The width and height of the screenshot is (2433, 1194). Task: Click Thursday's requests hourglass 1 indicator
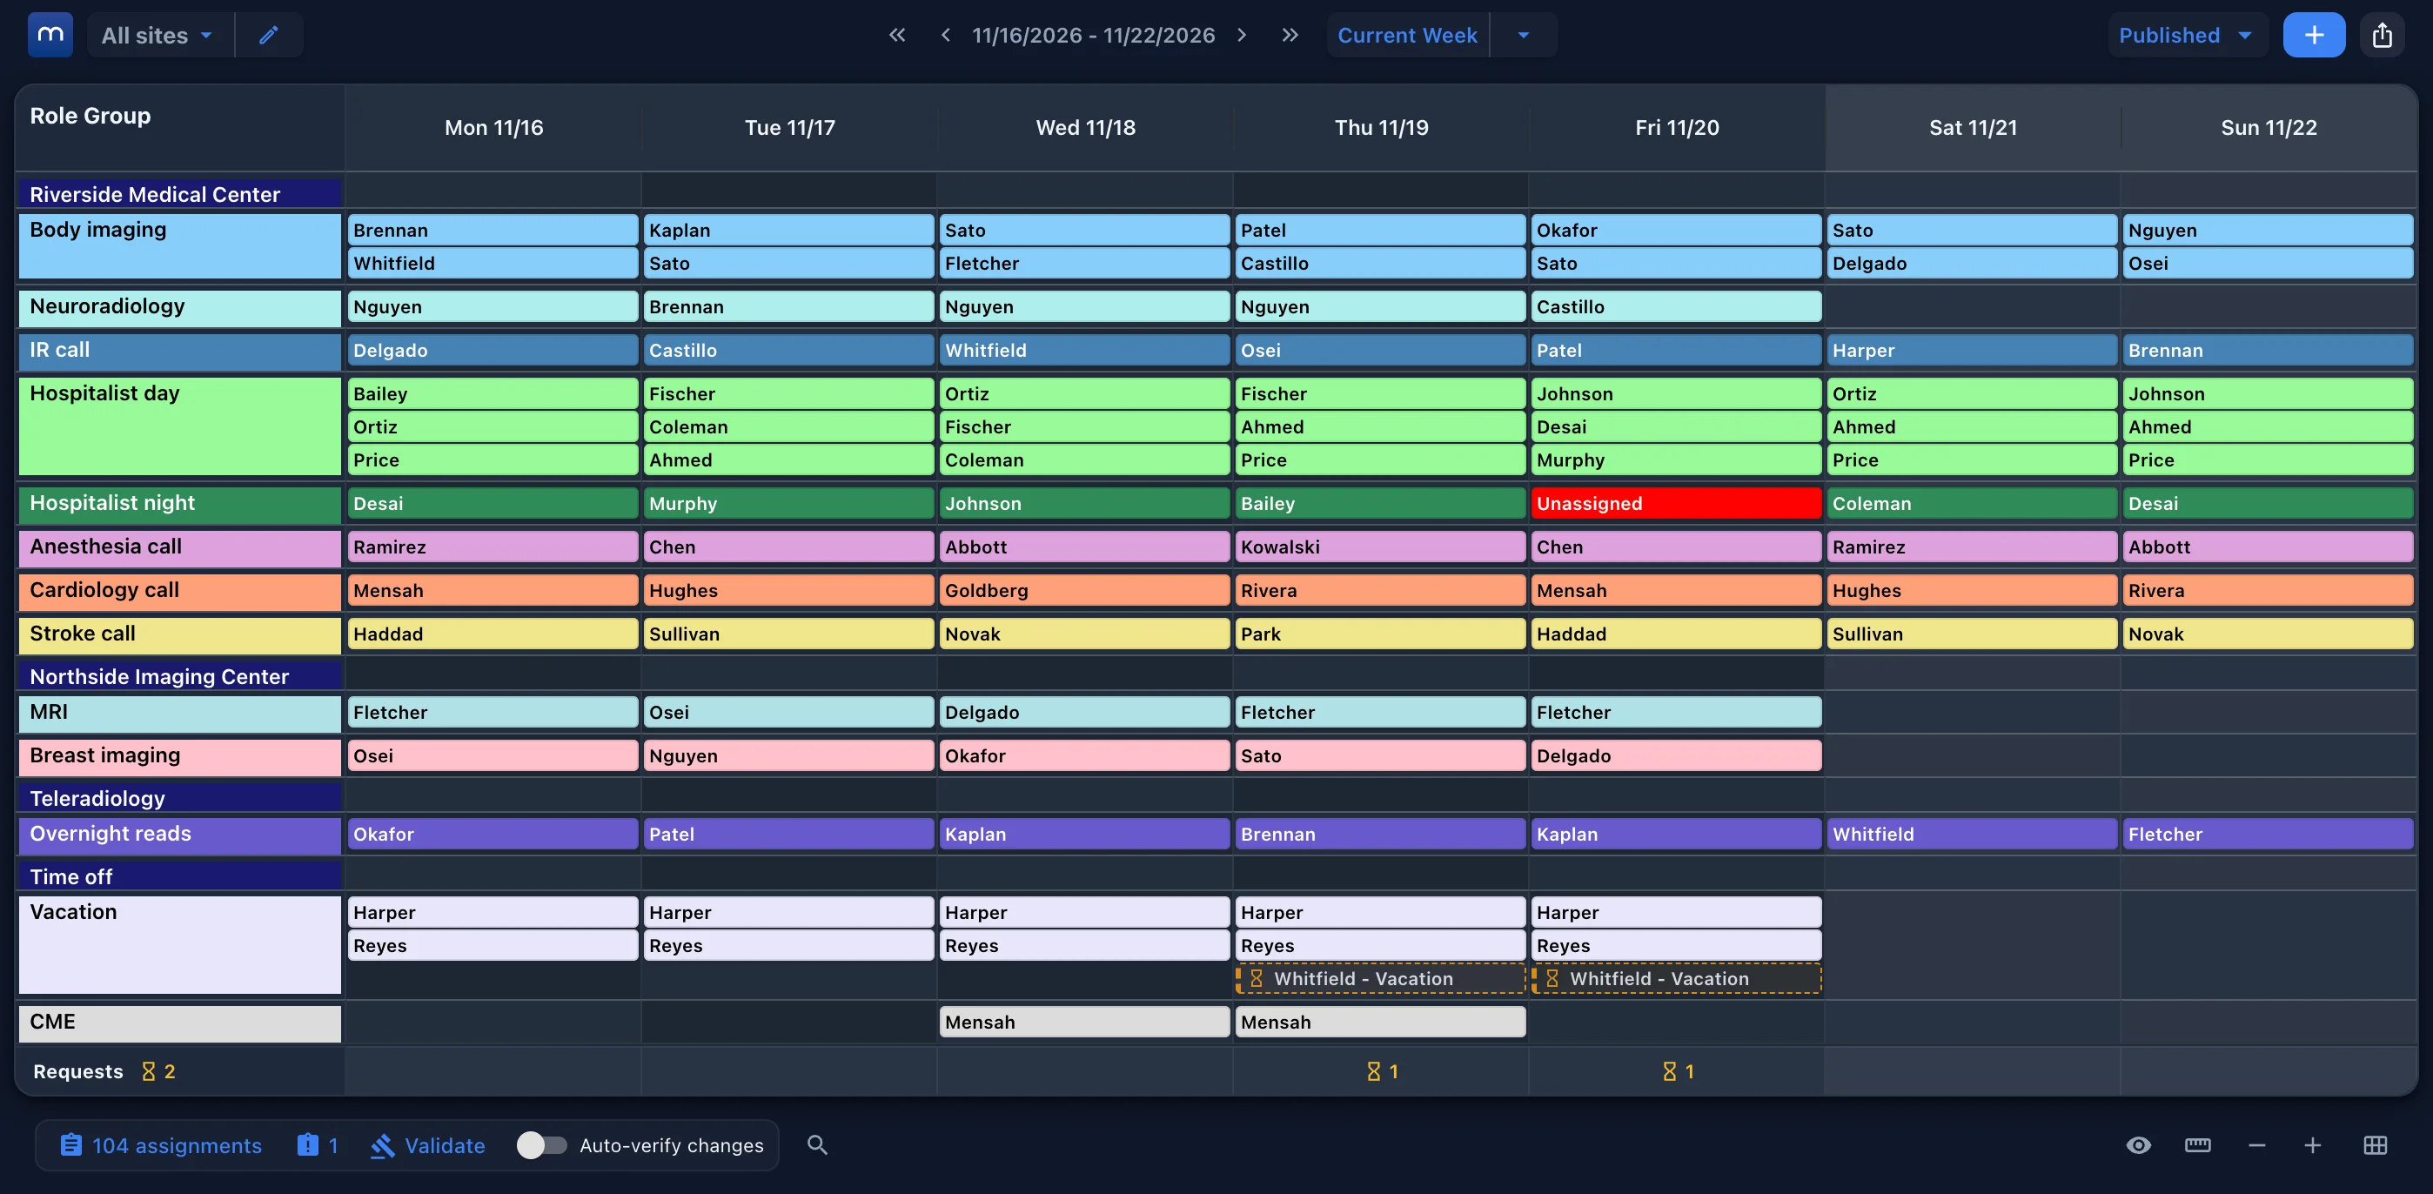tap(1382, 1071)
